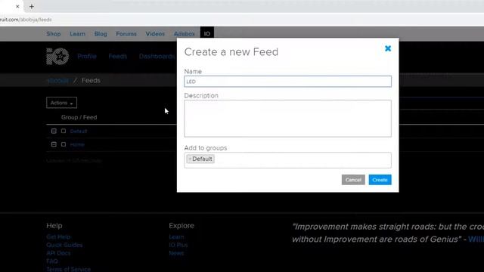This screenshot has width=484, height=272.
Task: Click the Cancel button
Action: 353,180
